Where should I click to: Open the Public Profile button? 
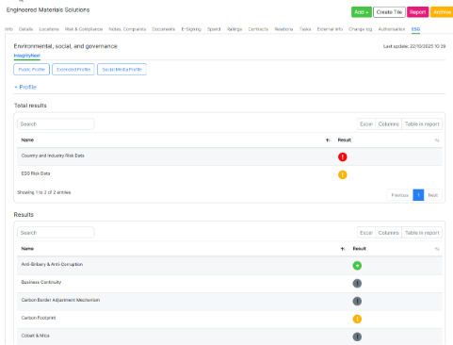[x=31, y=70]
